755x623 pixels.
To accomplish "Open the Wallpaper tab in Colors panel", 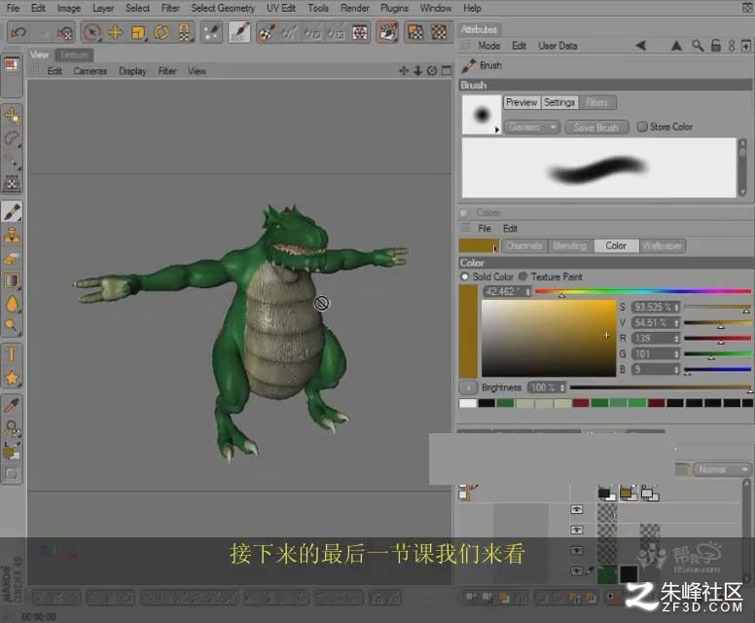I will [662, 245].
